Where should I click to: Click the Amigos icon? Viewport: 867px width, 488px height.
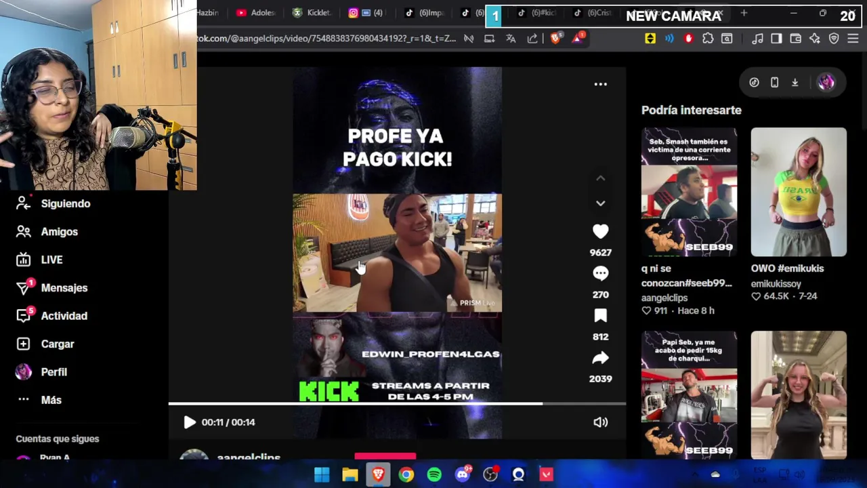24,232
